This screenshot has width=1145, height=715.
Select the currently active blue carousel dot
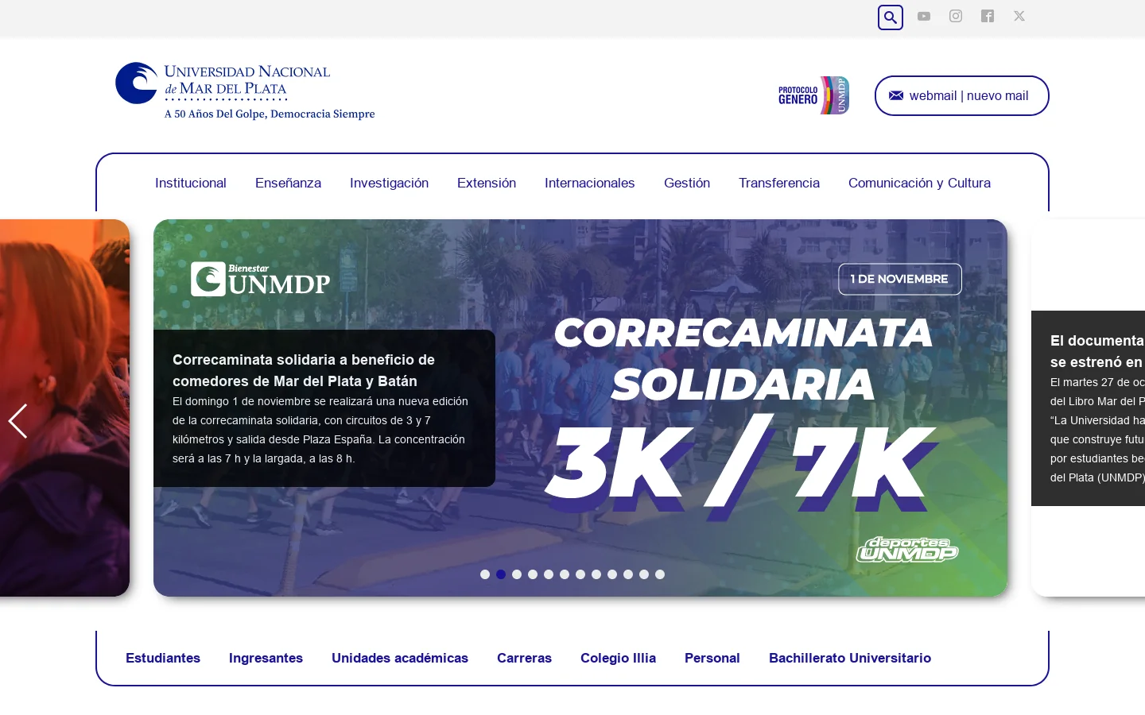501,574
